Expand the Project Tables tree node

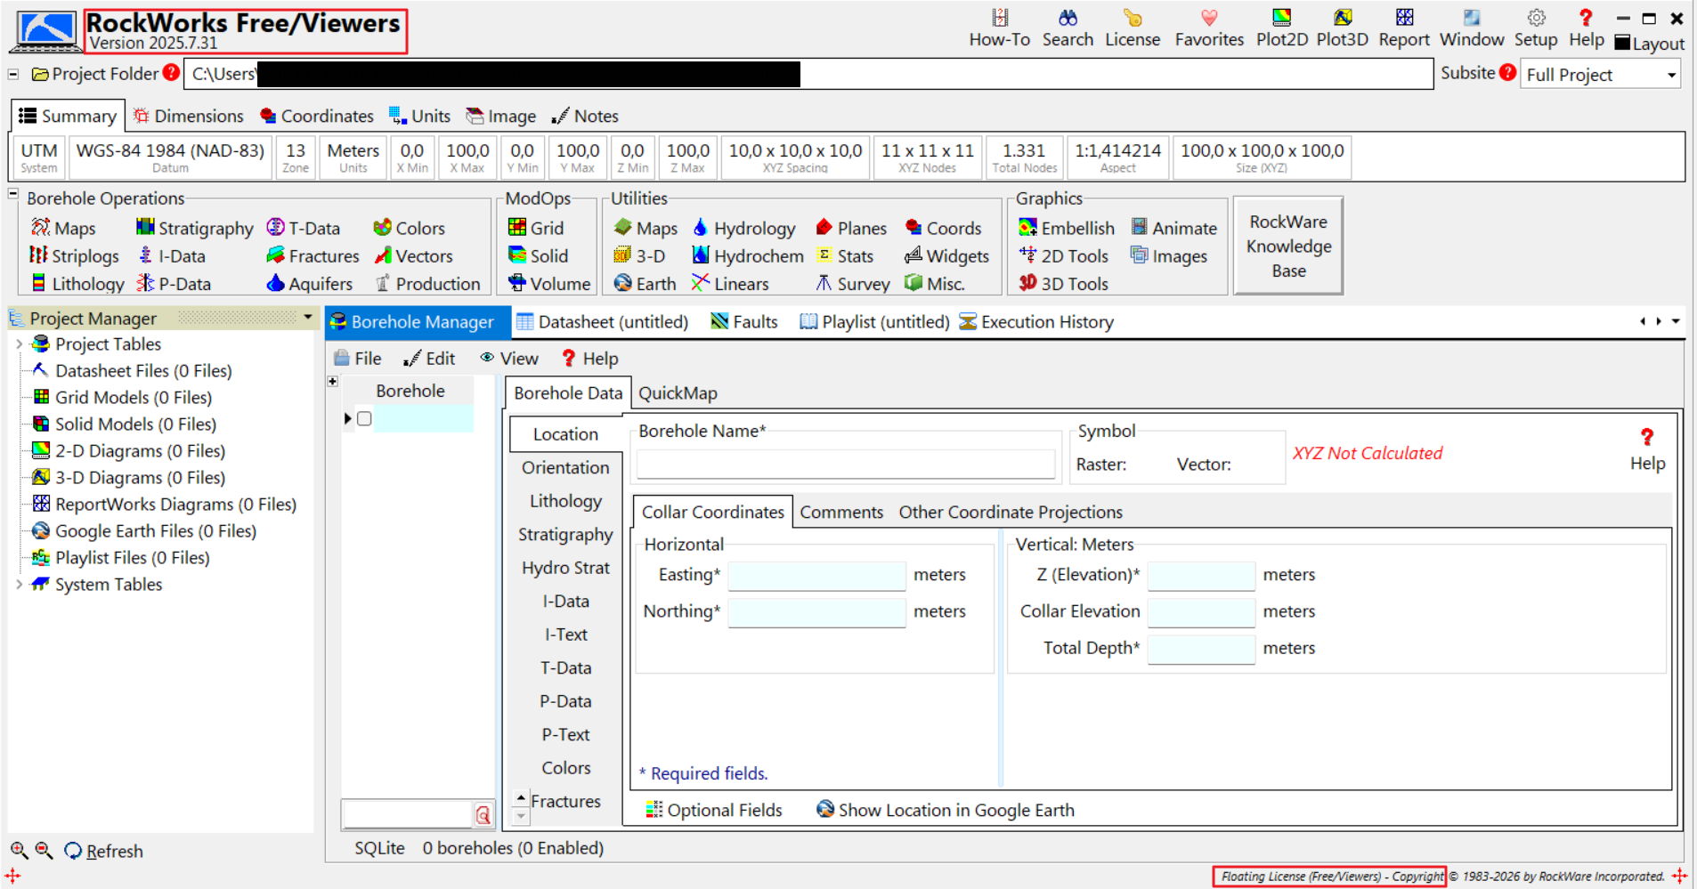[19, 344]
